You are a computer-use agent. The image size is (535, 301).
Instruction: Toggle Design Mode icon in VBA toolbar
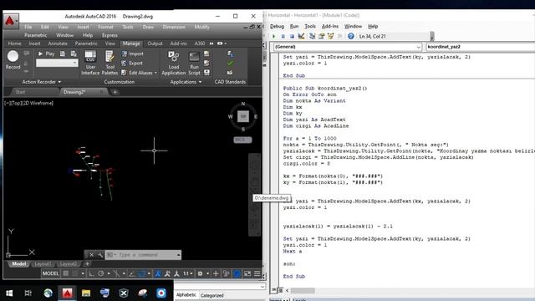(x=301, y=36)
